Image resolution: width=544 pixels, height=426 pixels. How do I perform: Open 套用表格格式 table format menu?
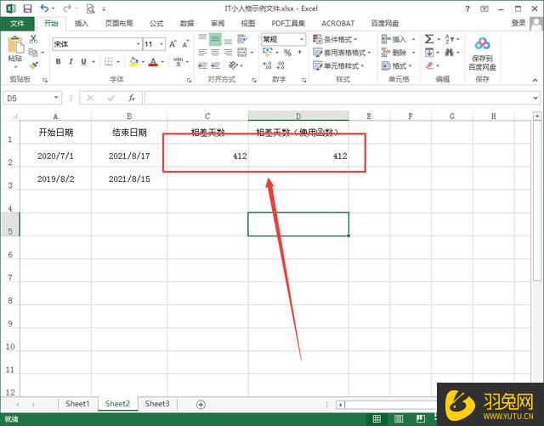coord(342,53)
